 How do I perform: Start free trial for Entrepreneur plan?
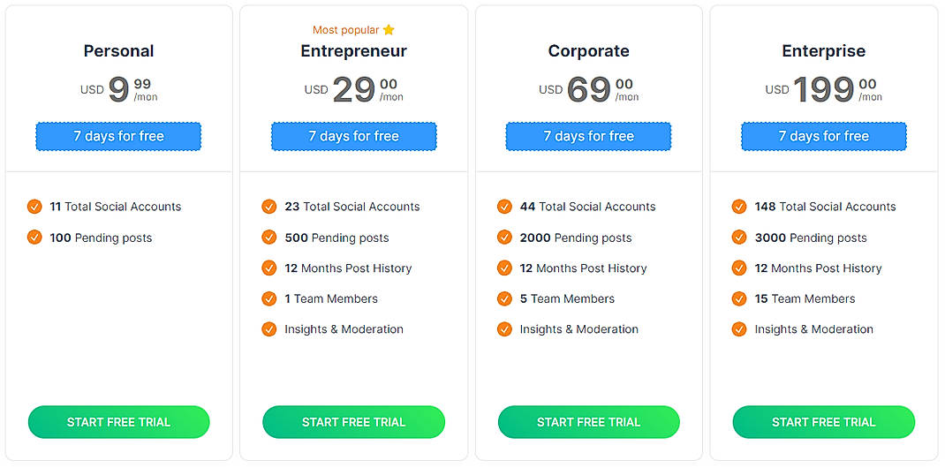coord(353,422)
